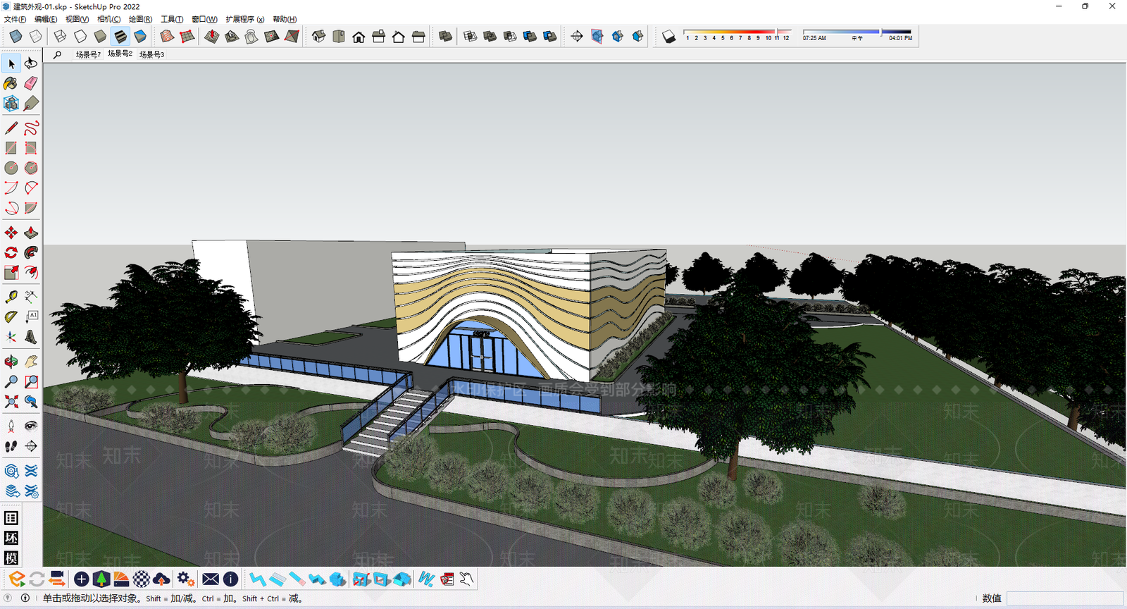Viewport: 1127px width, 609px height.
Task: Toggle shadows on or off
Action: 668,37
